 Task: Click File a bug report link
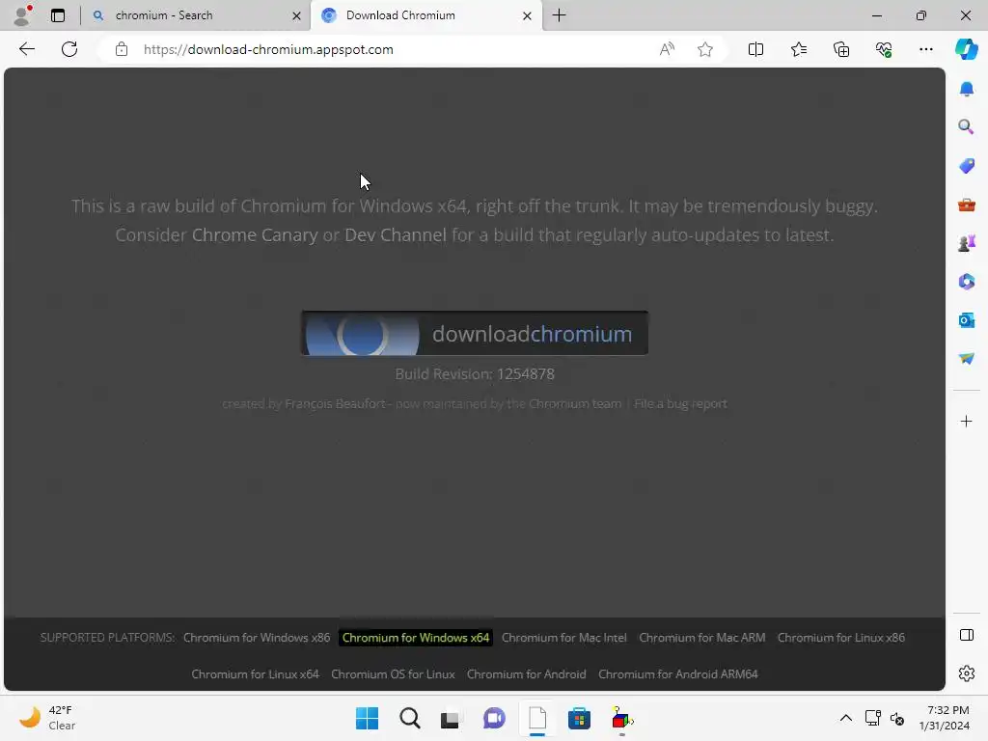pyautogui.click(x=680, y=404)
